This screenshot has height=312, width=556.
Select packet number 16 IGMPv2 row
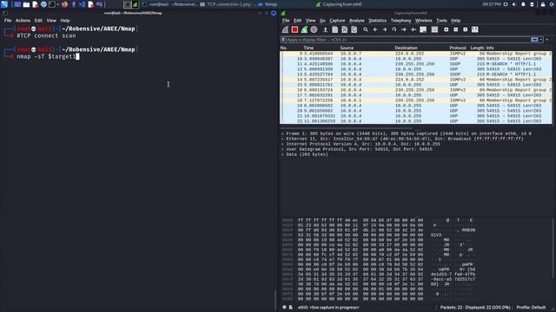415,90
